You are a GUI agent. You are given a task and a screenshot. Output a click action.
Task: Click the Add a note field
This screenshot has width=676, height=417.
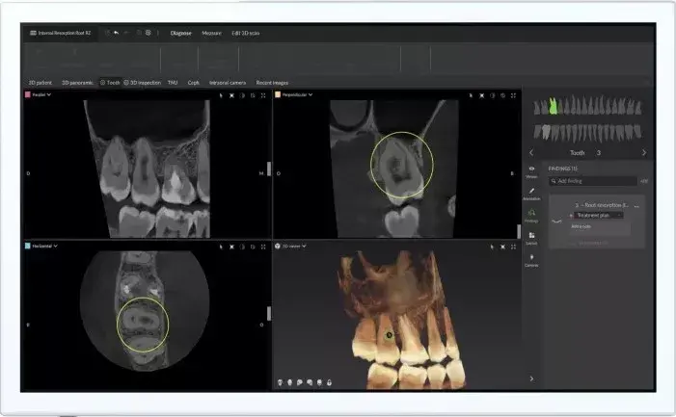(x=600, y=226)
